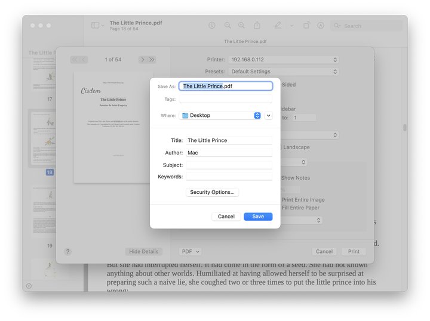
Task: Click the Fill Entire Paper option label
Action: [x=300, y=208]
